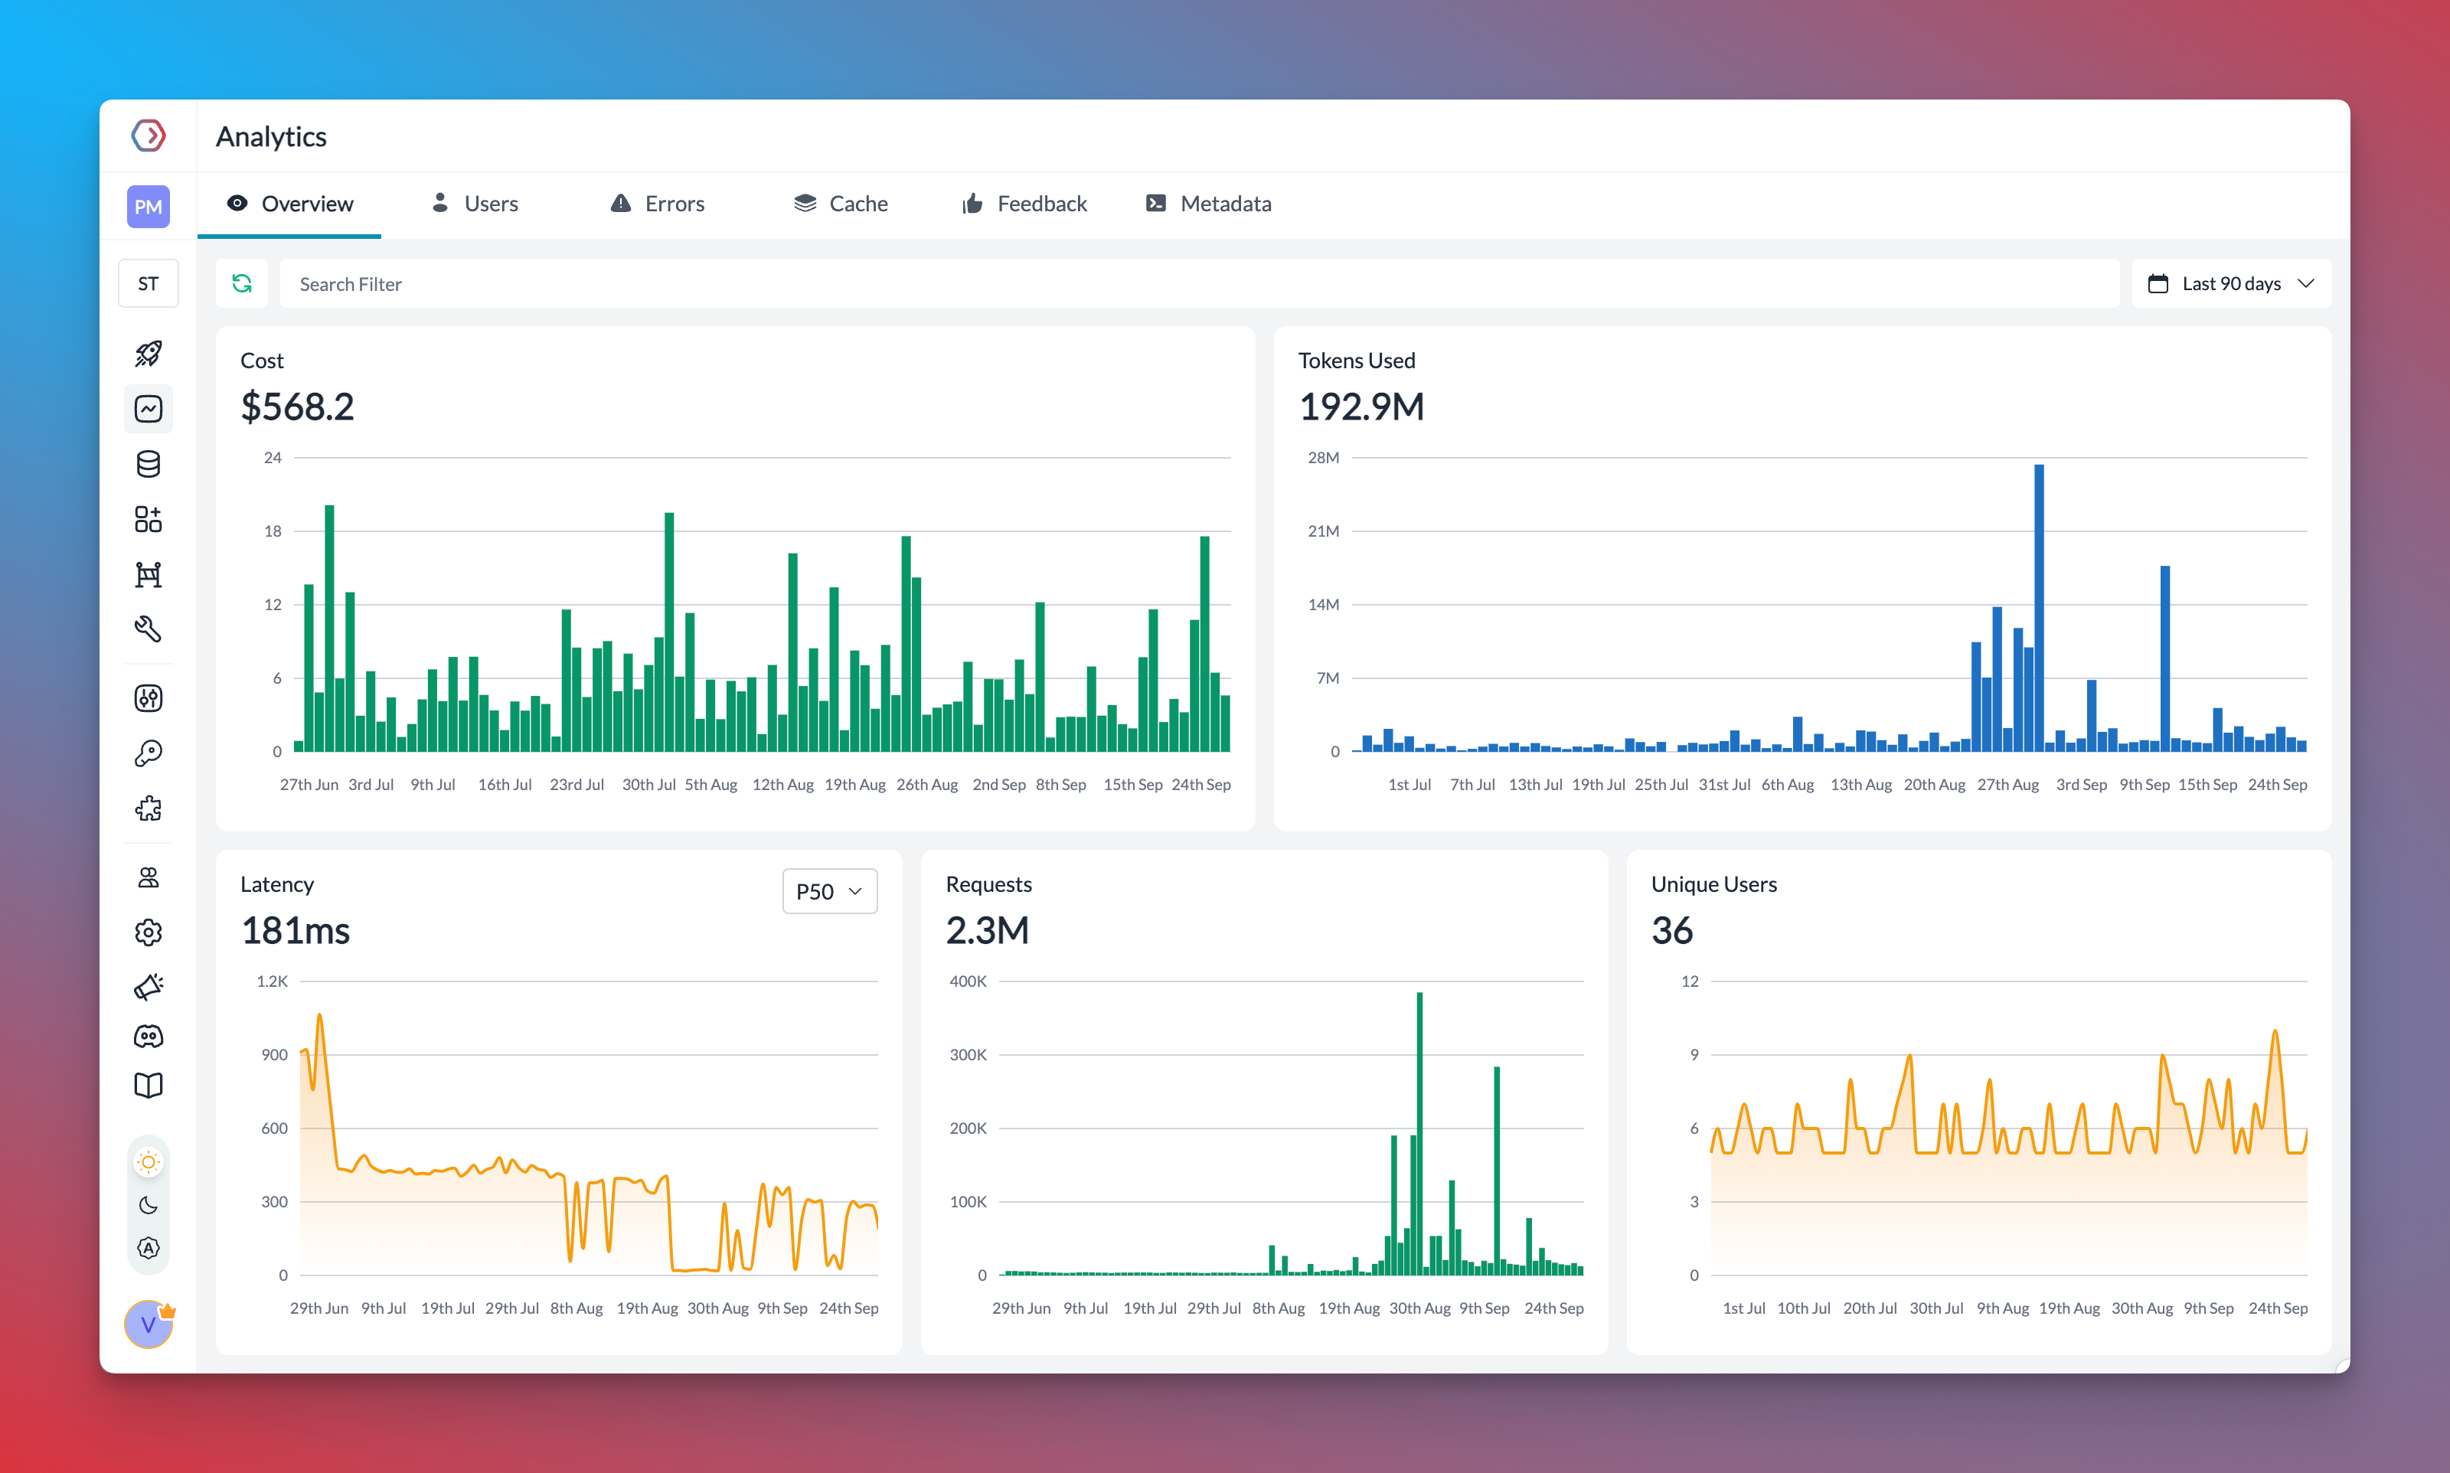
Task: Open the Last 90 days dropdown
Action: (2231, 284)
